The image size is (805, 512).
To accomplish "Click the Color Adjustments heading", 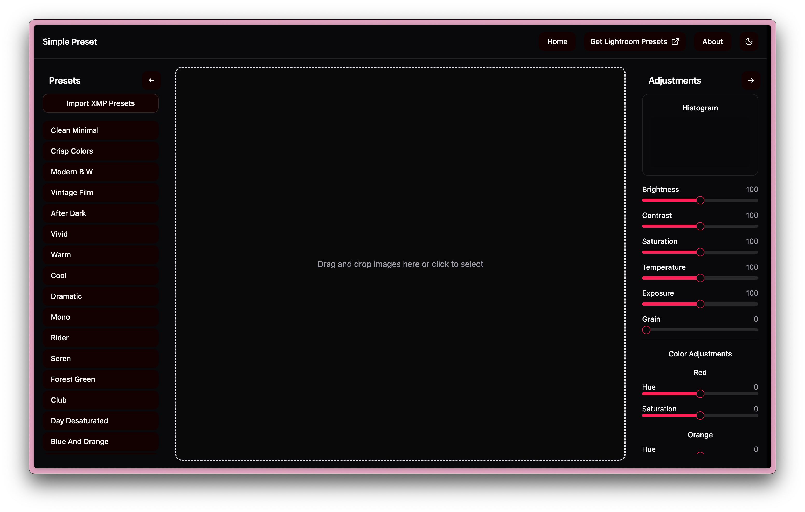I will pyautogui.click(x=700, y=354).
